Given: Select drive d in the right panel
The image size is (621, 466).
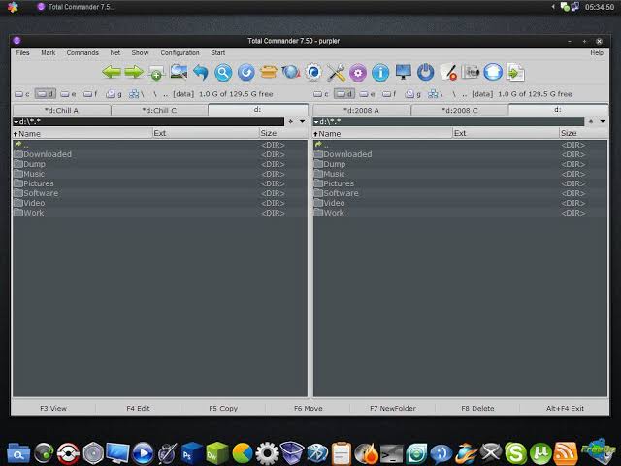Looking at the screenshot, I should tap(344, 94).
